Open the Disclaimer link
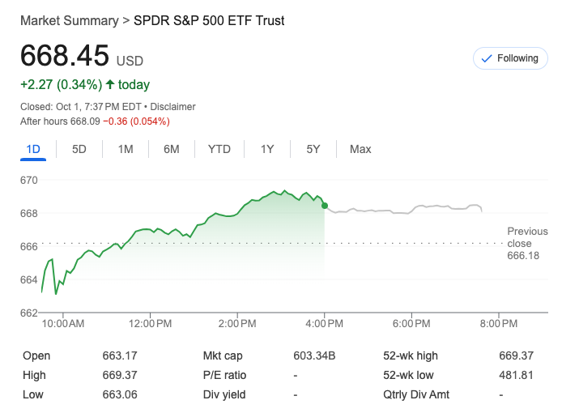The width and height of the screenshot is (562, 413). tap(173, 107)
